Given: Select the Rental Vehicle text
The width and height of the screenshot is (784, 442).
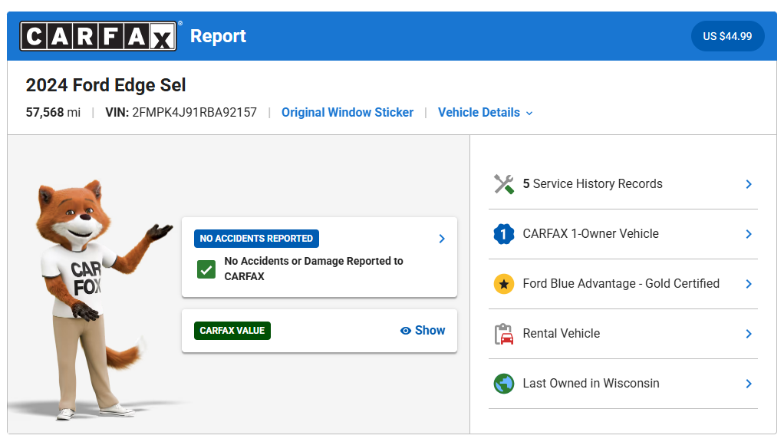Looking at the screenshot, I should pos(561,334).
